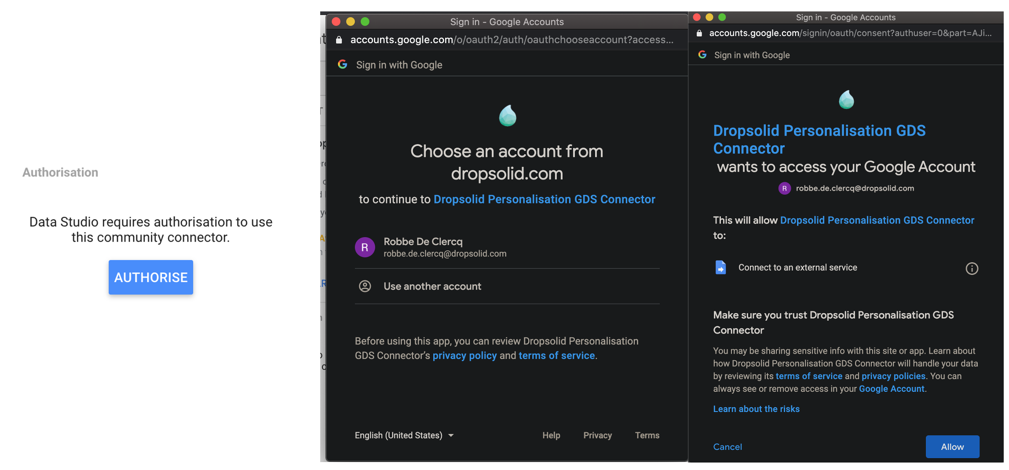
Task: Click Google G logo in consent window
Action: tap(702, 54)
